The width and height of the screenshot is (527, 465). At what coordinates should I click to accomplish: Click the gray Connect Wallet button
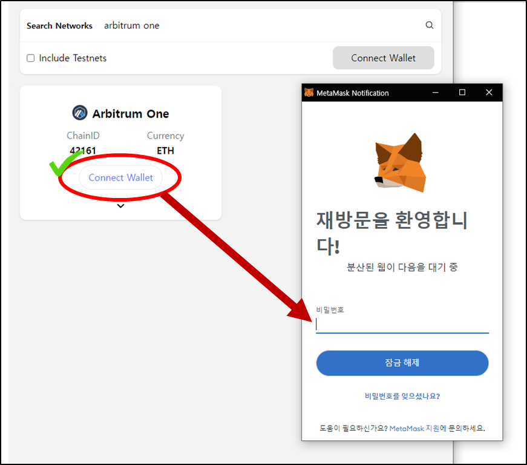pos(383,58)
